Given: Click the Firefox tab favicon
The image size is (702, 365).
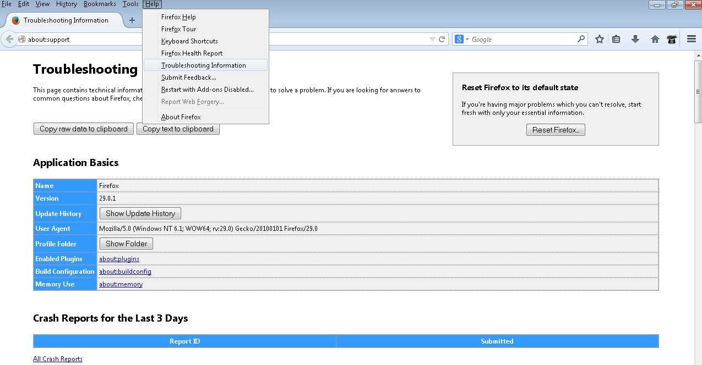Looking at the screenshot, I should pyautogui.click(x=15, y=20).
